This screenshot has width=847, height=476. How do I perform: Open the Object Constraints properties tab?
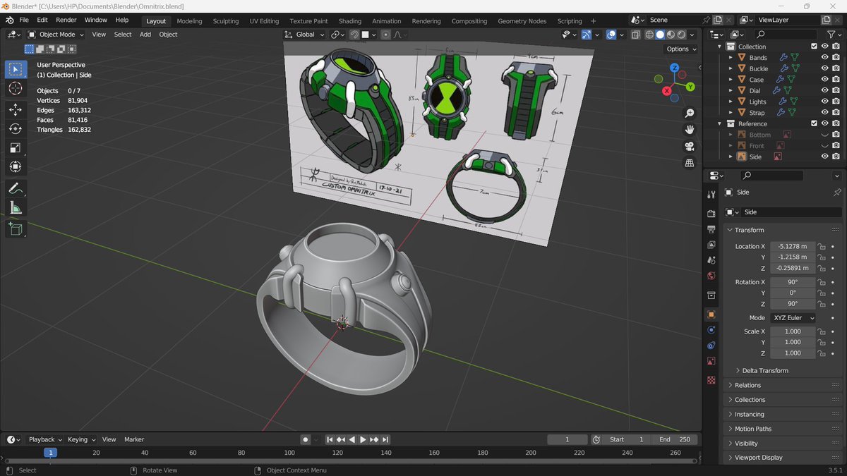point(711,346)
